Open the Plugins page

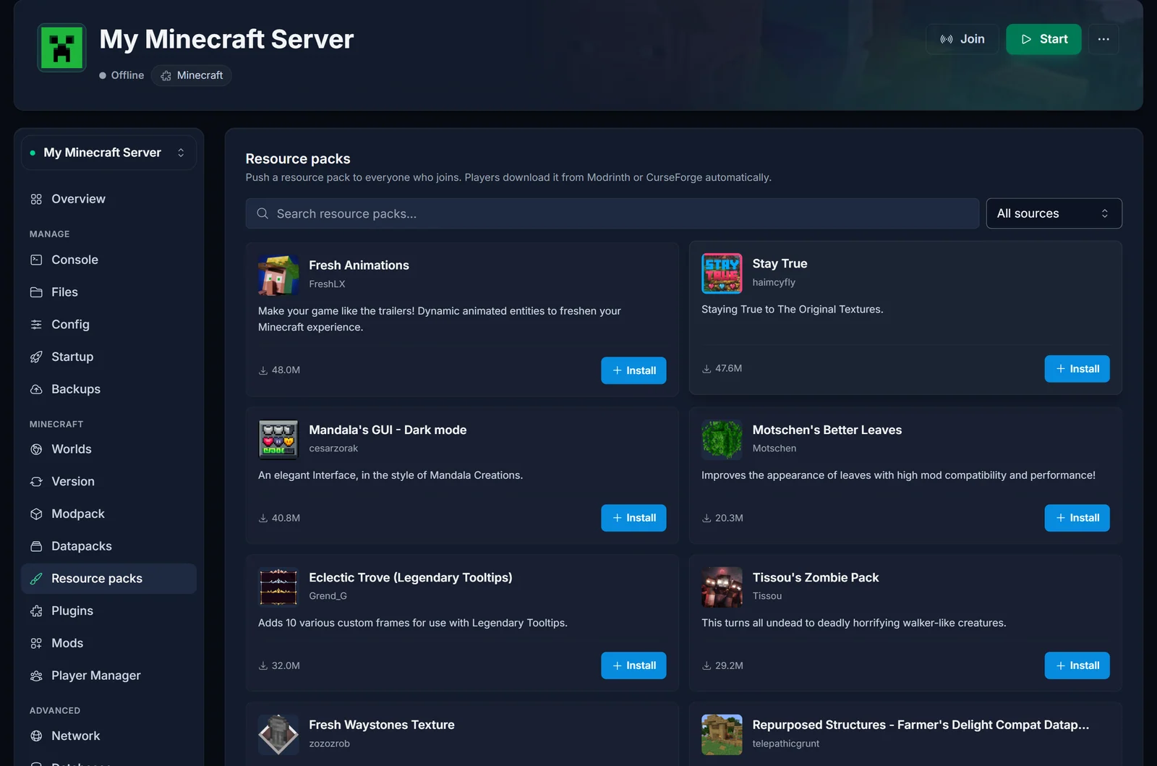coord(108,611)
